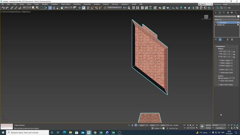Switch to the Utilities command panel tab
The height and width of the screenshot is (135, 240).
pyautogui.click(x=236, y=13)
